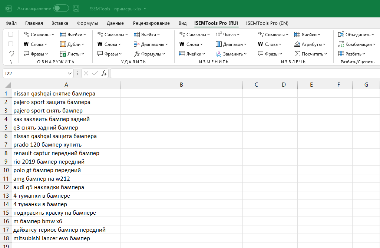
Task: Open Слова in the ОБНАРУЖИТЬ group
Action: pos(35,44)
